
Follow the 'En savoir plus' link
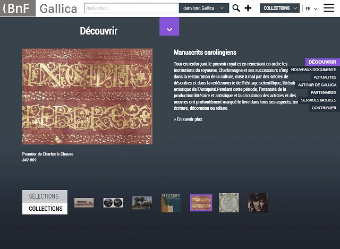coord(188,119)
